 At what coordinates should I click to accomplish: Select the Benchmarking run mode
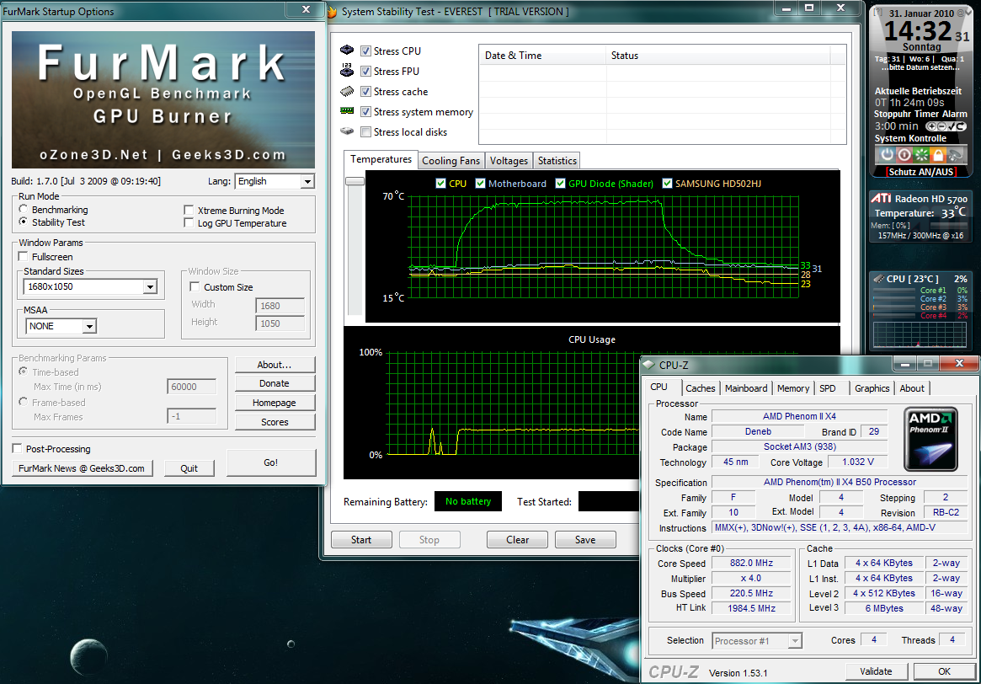23,209
